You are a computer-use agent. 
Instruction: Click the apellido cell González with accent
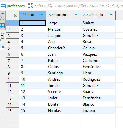click(98, 36)
